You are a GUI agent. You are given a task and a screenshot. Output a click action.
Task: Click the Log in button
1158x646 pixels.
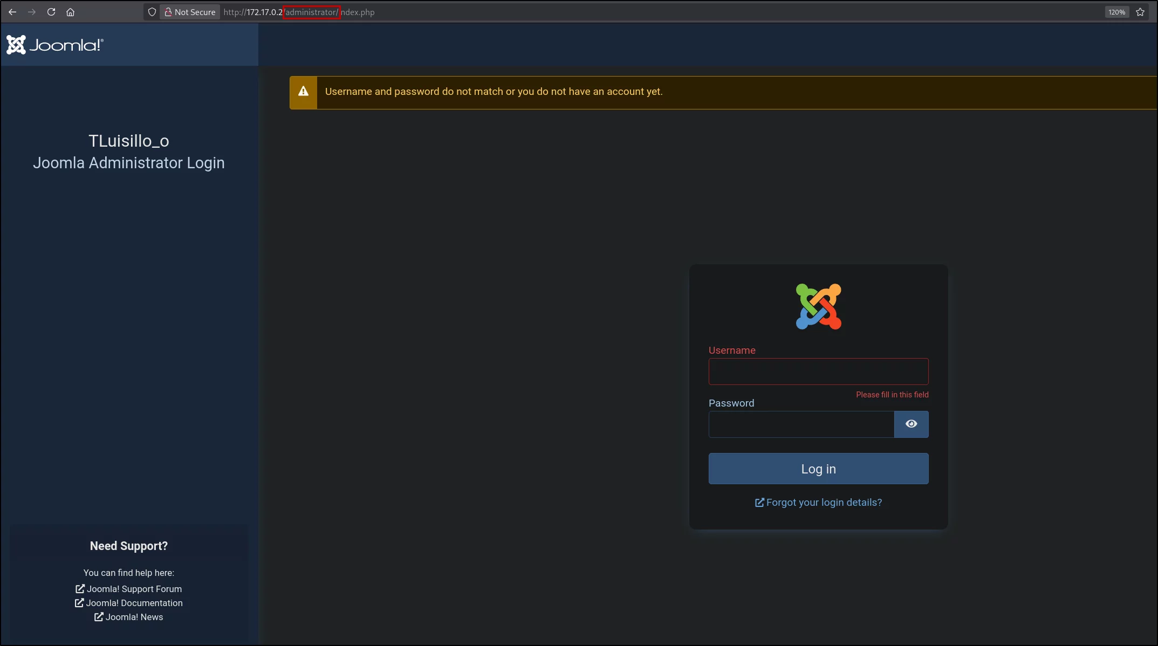[x=818, y=469]
